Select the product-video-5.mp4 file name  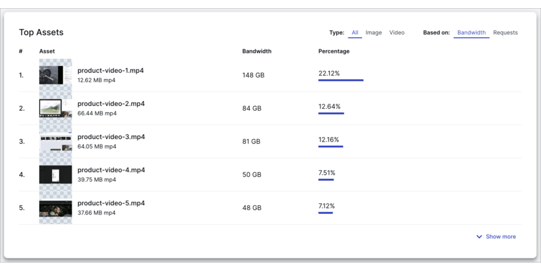[x=111, y=203]
